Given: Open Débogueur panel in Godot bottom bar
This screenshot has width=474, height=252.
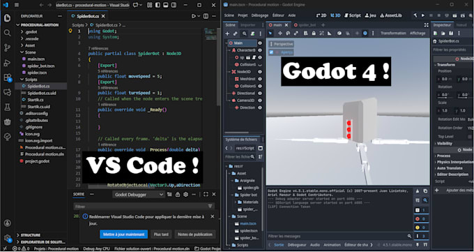Looking at the screenshot, I should [297, 245].
